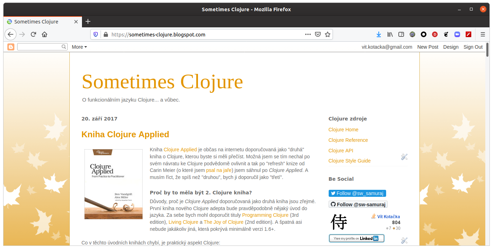The height and width of the screenshot is (249, 493).
Task: Click the Follow @sw_samuraj Twitter button
Action: pyautogui.click(x=357, y=193)
